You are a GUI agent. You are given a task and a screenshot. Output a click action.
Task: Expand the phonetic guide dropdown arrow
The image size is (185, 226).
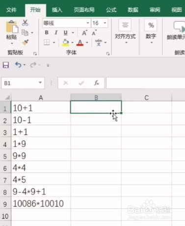106,43
